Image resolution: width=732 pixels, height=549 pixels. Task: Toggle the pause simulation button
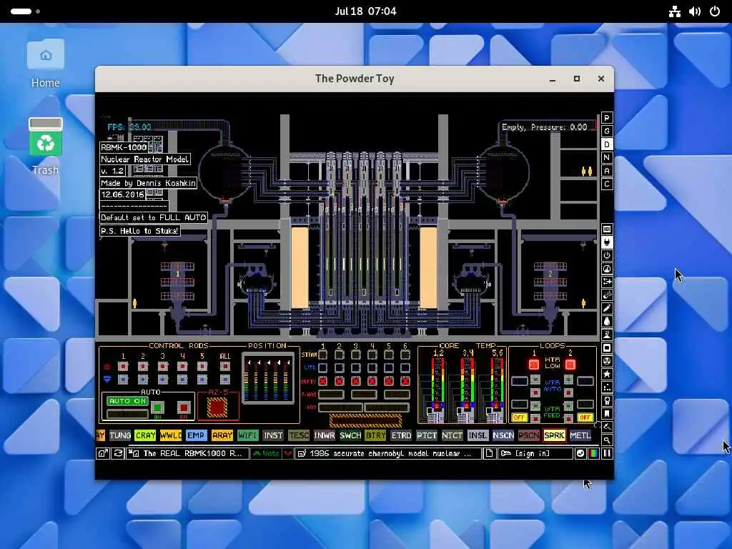click(607, 453)
